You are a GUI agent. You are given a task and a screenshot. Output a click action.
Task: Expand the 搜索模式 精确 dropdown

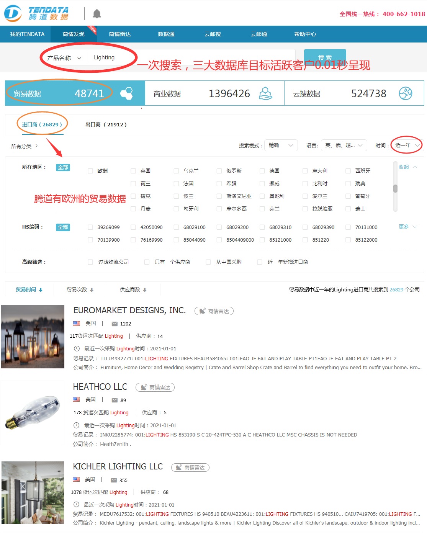click(281, 146)
